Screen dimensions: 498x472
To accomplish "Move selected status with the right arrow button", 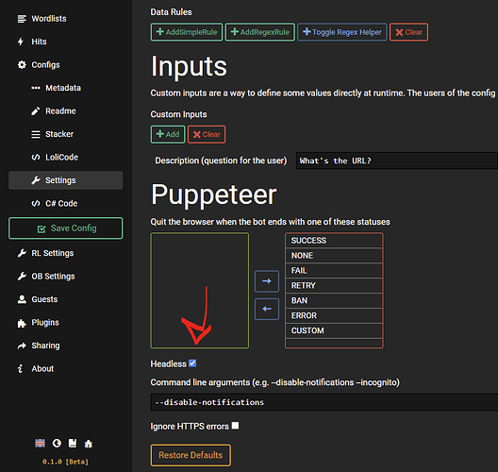I will 267,281.
